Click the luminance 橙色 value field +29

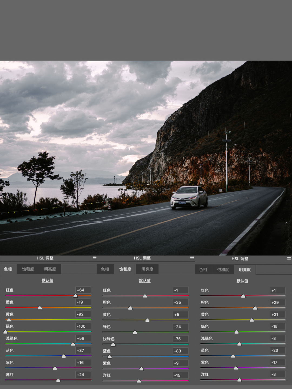coord(278,302)
